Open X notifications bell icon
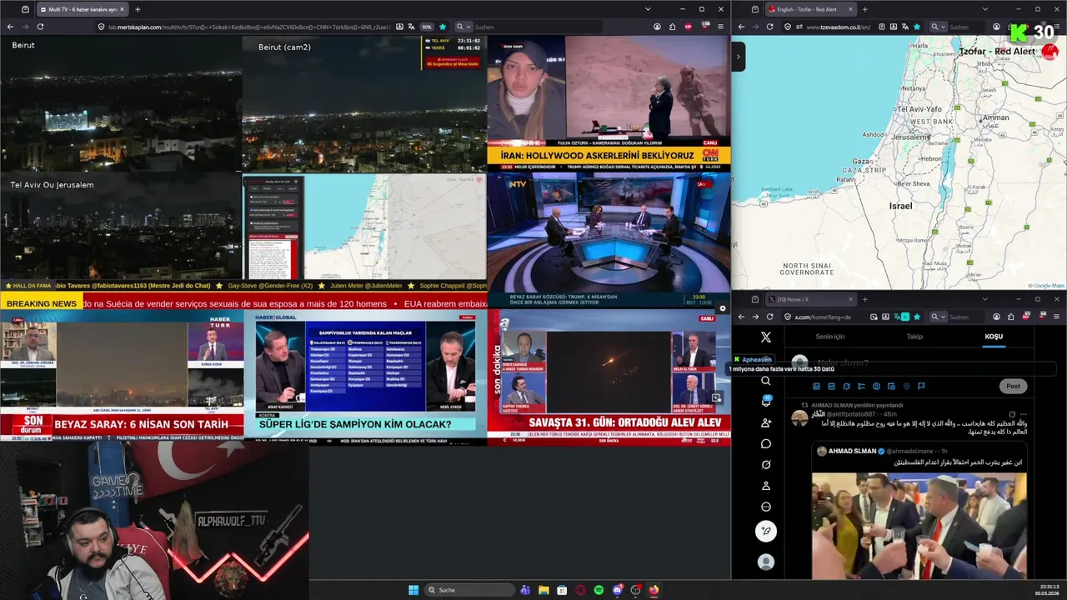The image size is (1067, 600). coord(766,402)
